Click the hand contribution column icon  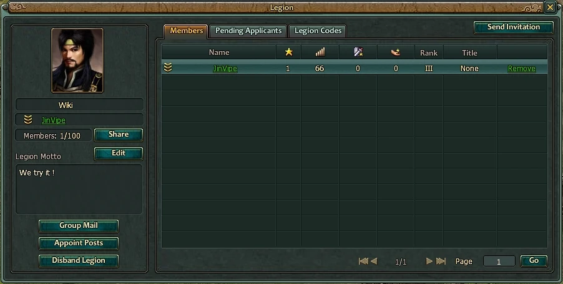[x=396, y=52]
